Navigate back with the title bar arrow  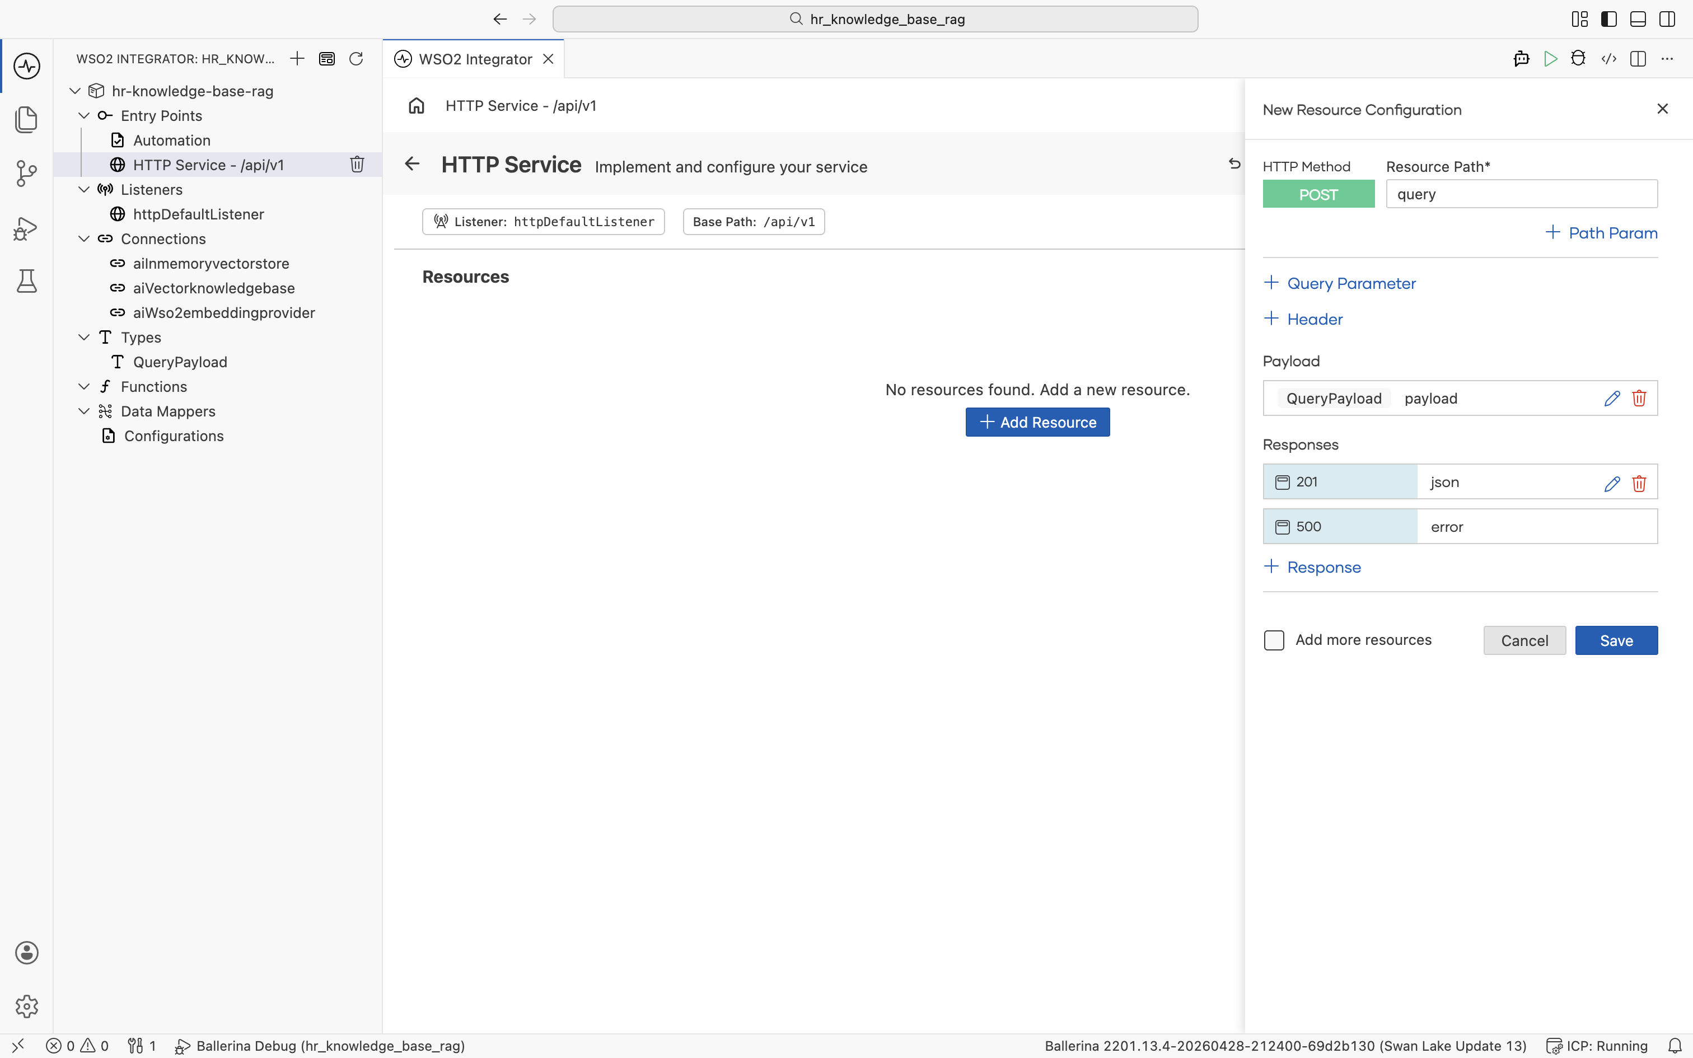tap(499, 19)
